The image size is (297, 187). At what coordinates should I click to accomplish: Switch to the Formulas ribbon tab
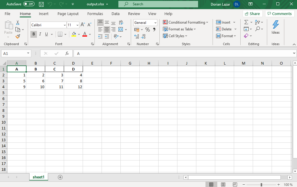click(95, 14)
